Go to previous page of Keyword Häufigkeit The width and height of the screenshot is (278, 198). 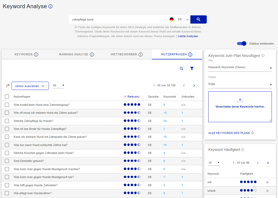tap(258, 163)
